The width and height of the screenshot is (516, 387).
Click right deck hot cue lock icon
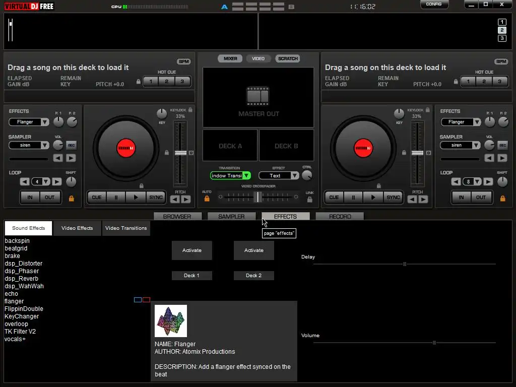click(456, 82)
